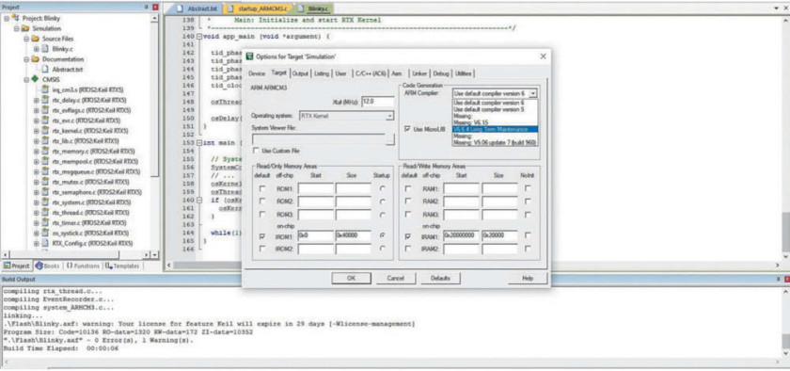Expand Blinky.c node in project tree
Screen dimensions: 790x371
37,49
